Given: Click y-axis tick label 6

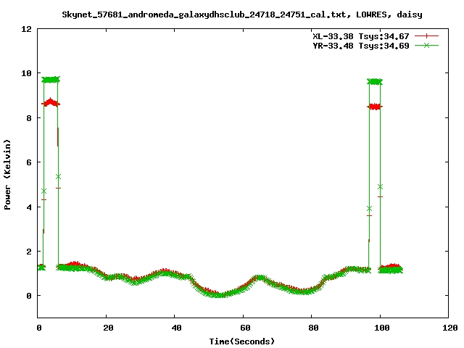Looking at the screenshot, I should tap(29, 162).
